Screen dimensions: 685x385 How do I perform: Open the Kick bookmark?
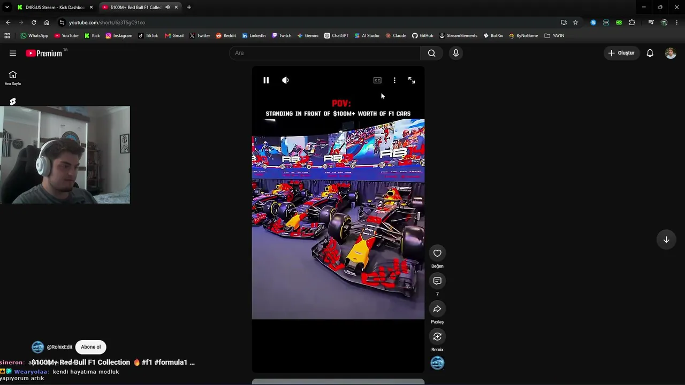pyautogui.click(x=92, y=36)
